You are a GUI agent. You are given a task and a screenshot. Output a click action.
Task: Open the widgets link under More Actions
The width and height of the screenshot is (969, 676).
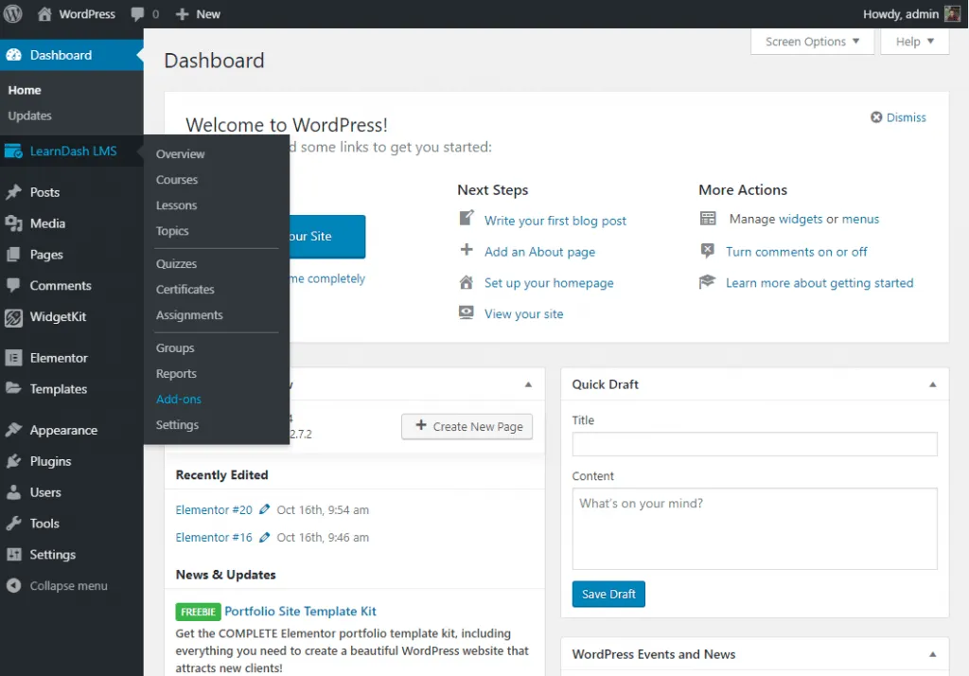[801, 219]
